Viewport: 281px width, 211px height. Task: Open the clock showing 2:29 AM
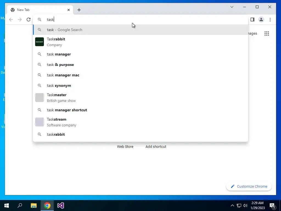coord(257,206)
